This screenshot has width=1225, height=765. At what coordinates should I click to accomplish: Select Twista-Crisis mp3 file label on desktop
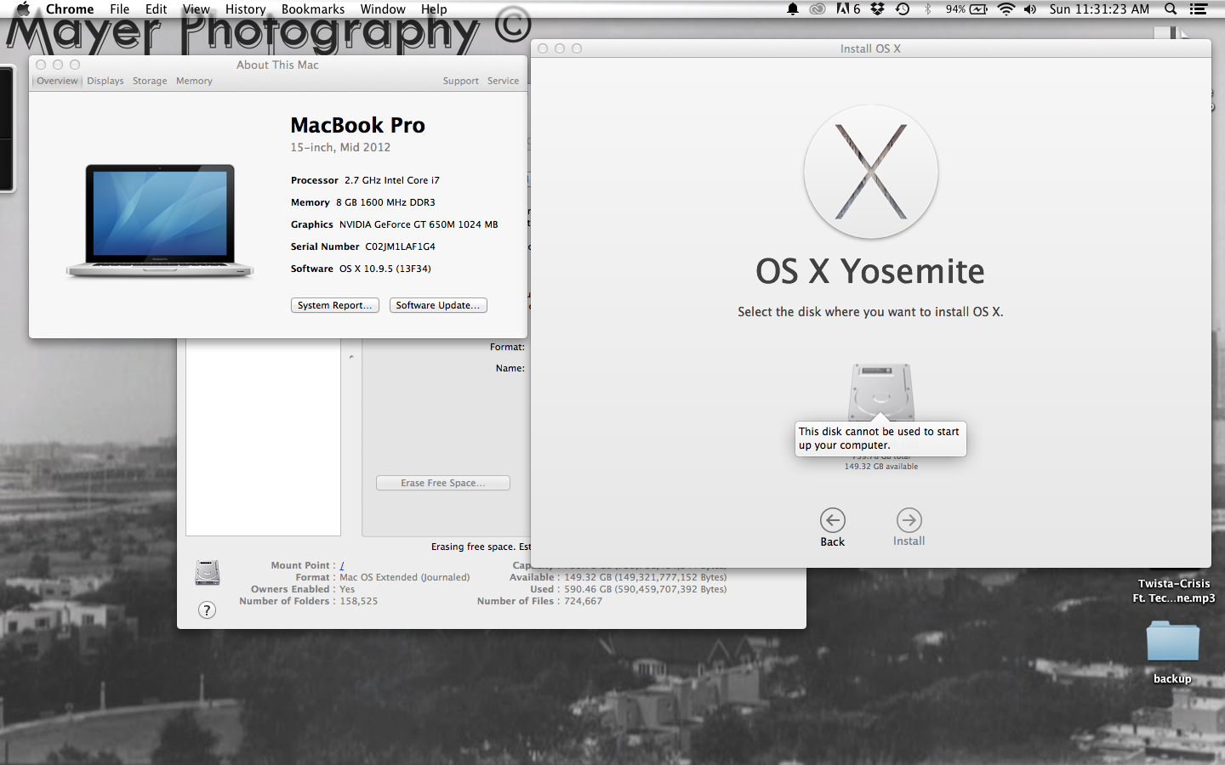[1174, 591]
